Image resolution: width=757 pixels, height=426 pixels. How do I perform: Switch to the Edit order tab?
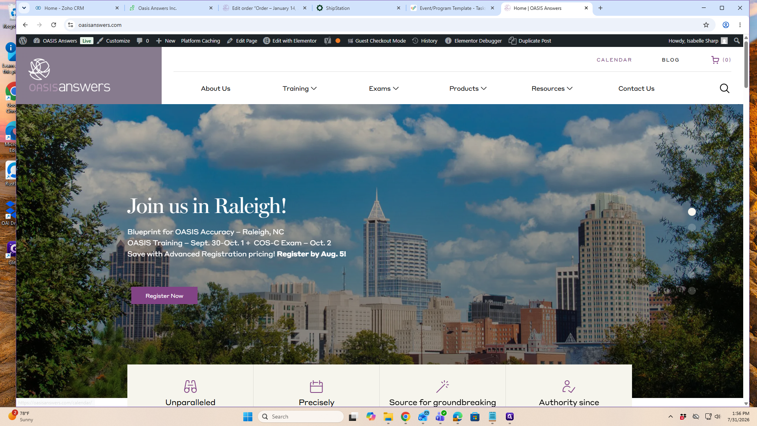[265, 8]
